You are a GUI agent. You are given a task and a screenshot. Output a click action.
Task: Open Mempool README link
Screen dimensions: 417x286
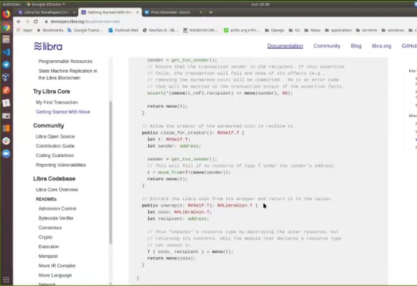pos(48,256)
